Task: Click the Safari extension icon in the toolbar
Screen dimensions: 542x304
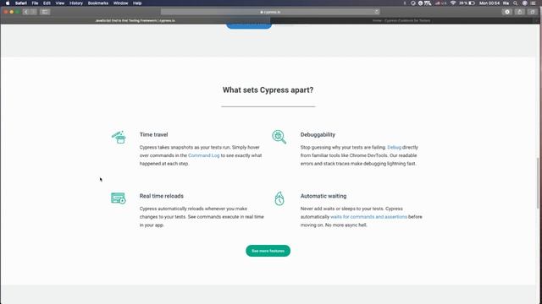Action: [507, 12]
